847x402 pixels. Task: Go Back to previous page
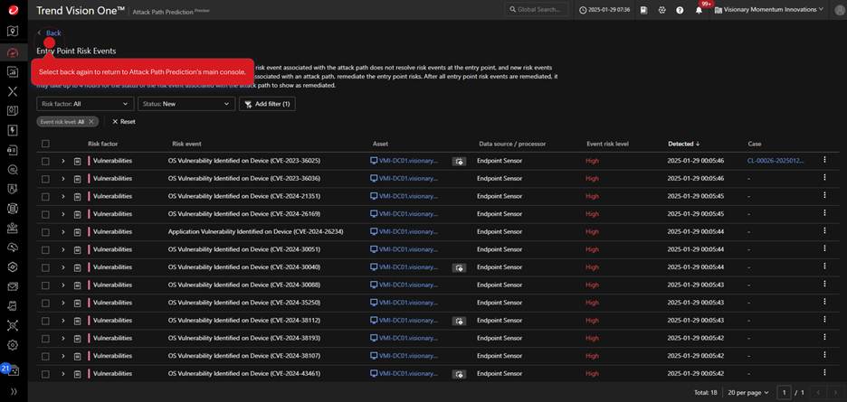(50, 33)
